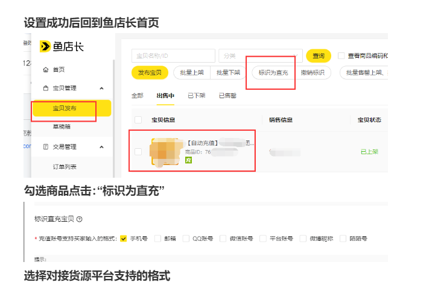Collapse the 宝贝管理 section chevron
Viewport: 435px width, 300px height.
101,89
